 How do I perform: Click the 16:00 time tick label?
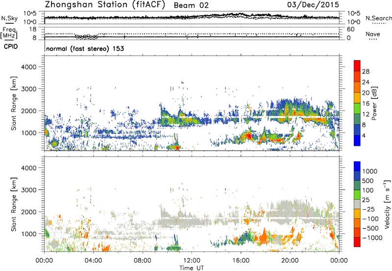(x=241, y=261)
